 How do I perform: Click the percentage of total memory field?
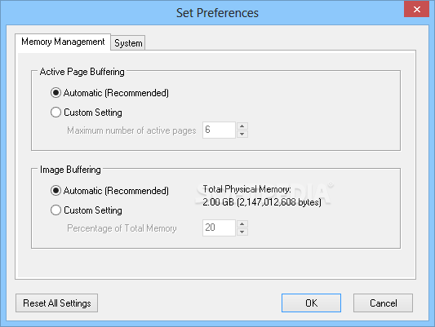tap(219, 228)
